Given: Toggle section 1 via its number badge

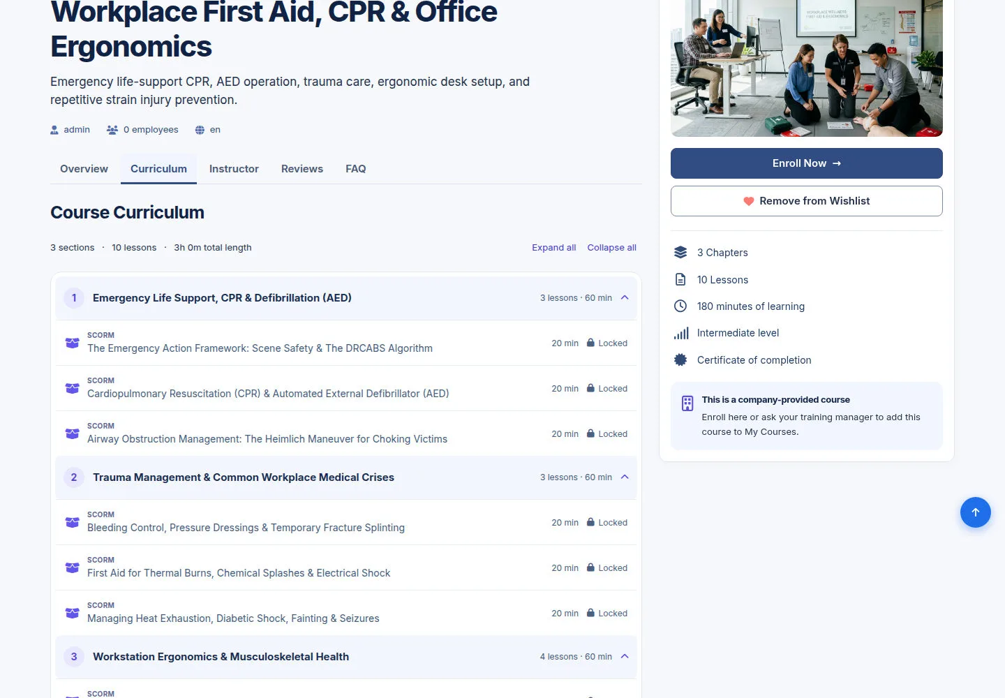Looking at the screenshot, I should point(74,298).
